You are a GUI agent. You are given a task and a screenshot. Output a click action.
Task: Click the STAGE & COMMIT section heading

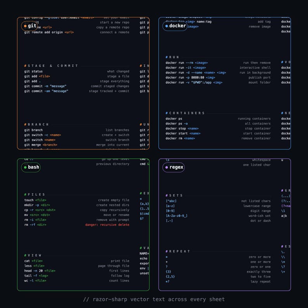pos(51,66)
